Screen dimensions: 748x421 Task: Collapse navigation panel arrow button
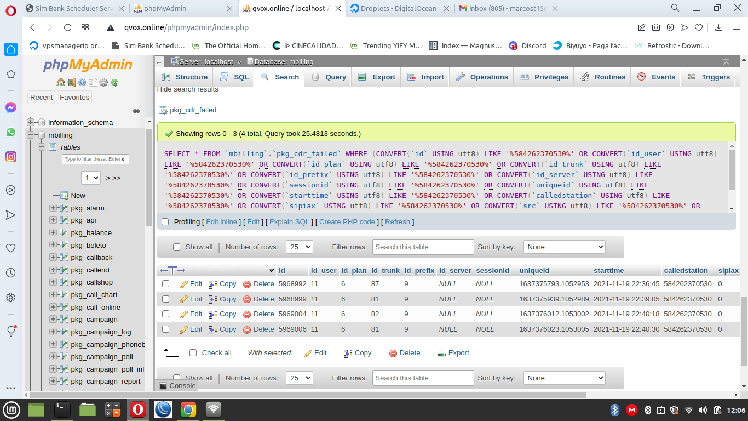point(159,62)
